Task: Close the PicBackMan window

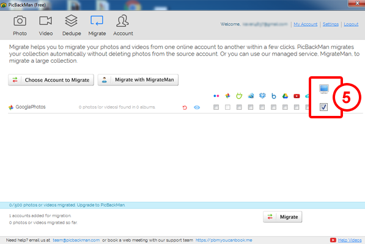Action: pos(357,3)
